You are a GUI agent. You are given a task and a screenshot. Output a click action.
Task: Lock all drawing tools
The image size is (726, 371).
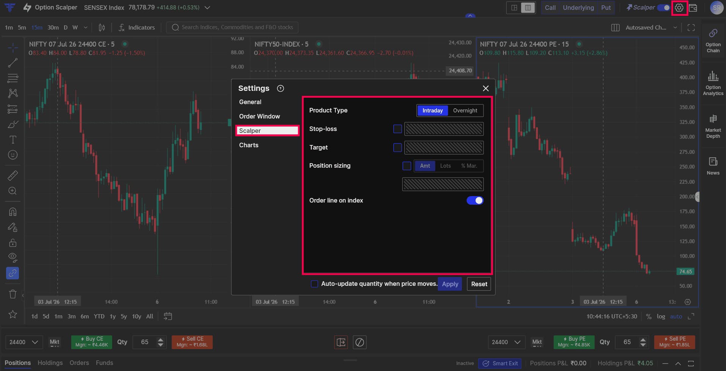pyautogui.click(x=13, y=243)
